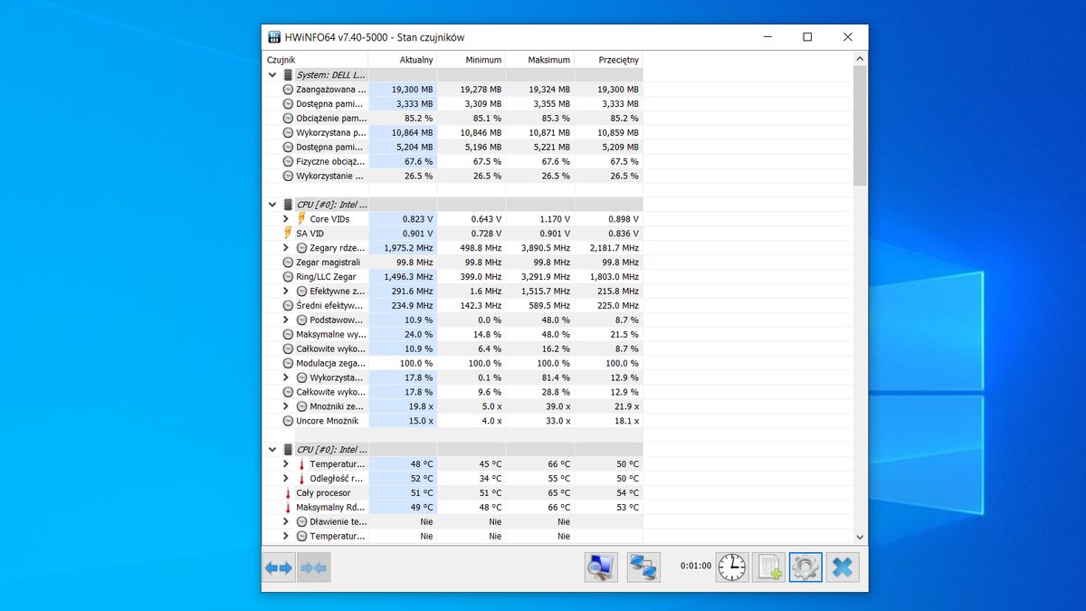This screenshot has height=611, width=1086.
Task: Click the vertical scrollbar thumb
Action: coord(860,125)
